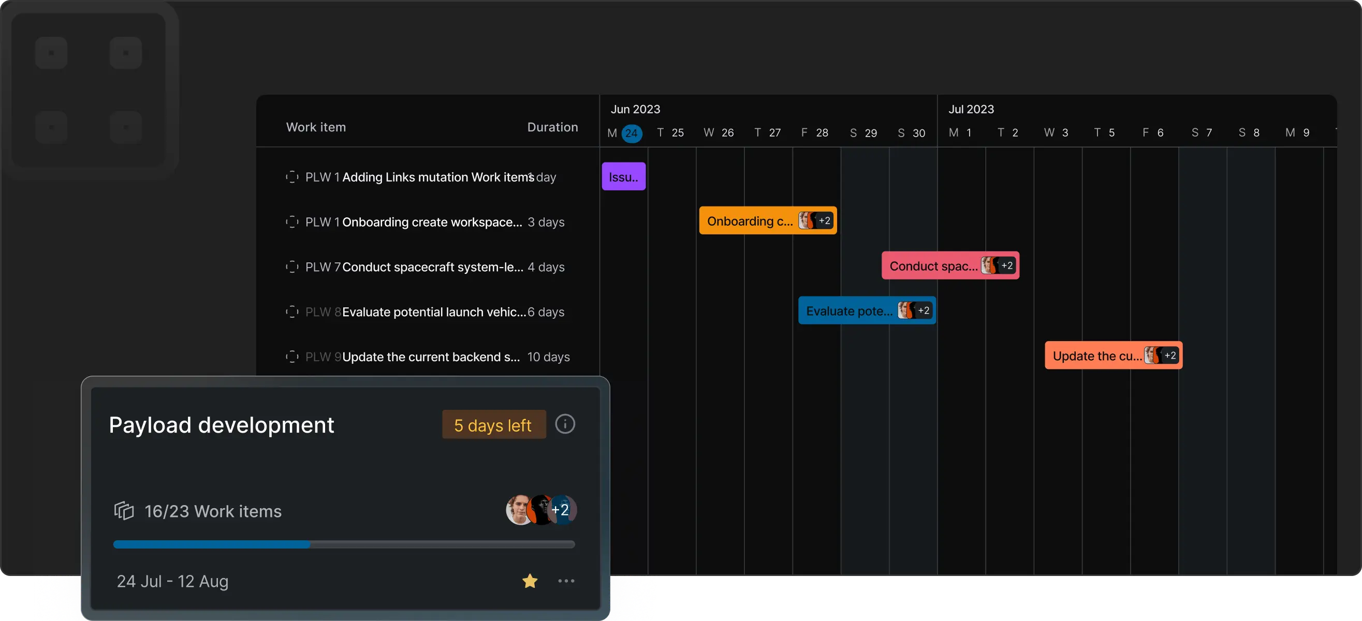The height and width of the screenshot is (621, 1362).
Task: Click the info icon on Payload development
Action: (565, 424)
